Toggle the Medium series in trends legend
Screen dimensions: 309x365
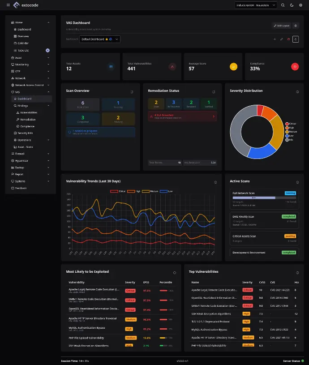[149, 191]
